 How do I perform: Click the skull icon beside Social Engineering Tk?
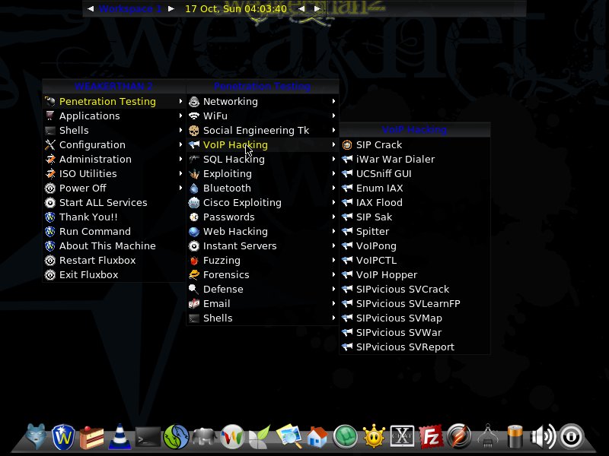click(194, 131)
